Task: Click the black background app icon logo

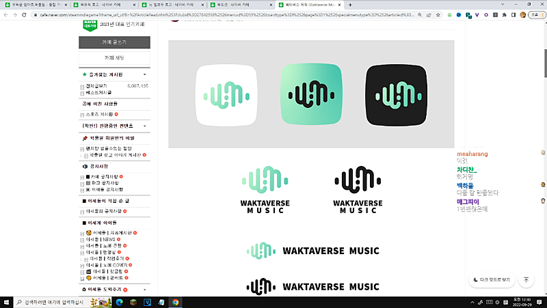Action: click(x=397, y=95)
